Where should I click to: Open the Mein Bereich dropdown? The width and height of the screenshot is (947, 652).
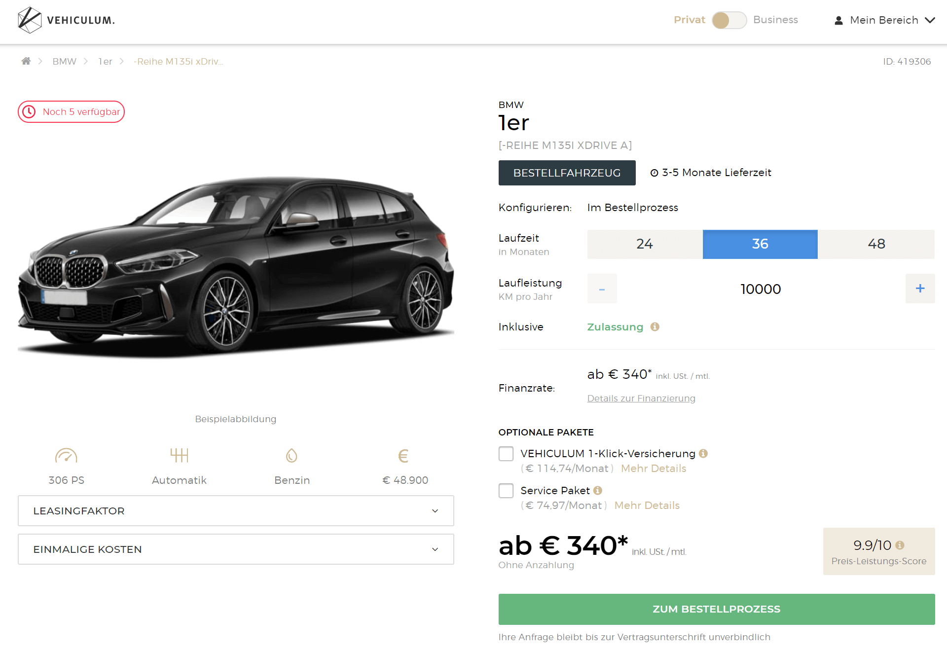coord(885,20)
